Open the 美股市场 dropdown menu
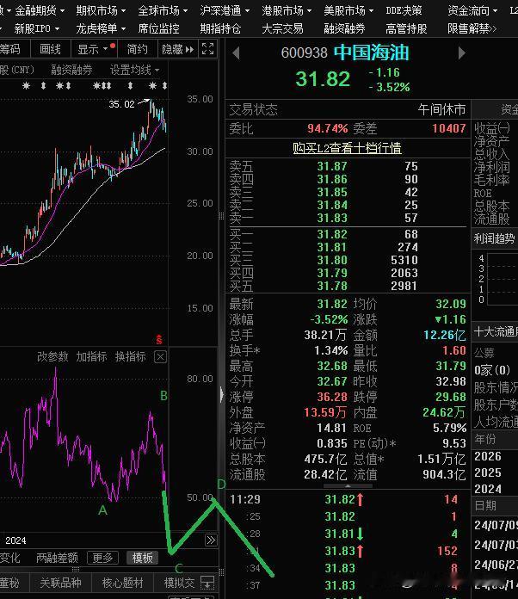 pyautogui.click(x=348, y=10)
